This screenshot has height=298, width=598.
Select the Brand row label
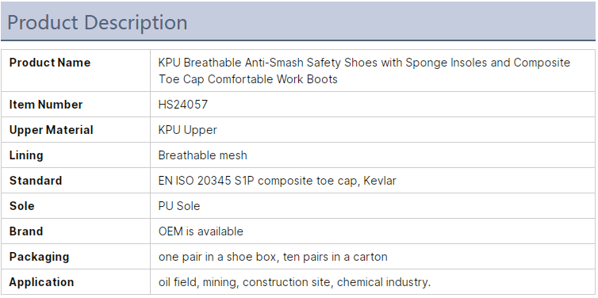pos(26,231)
